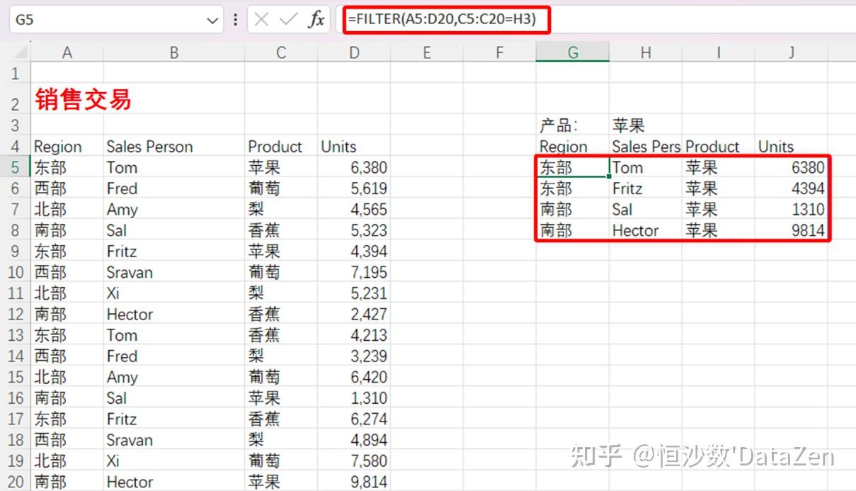Click the Cancel (X) formula bar icon

click(x=261, y=20)
